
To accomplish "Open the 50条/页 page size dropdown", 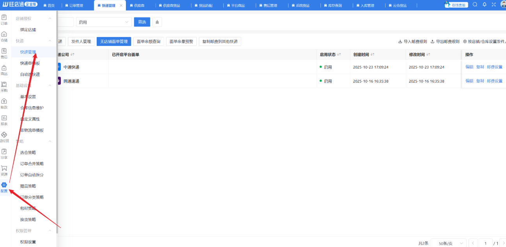I will [x=448, y=243].
